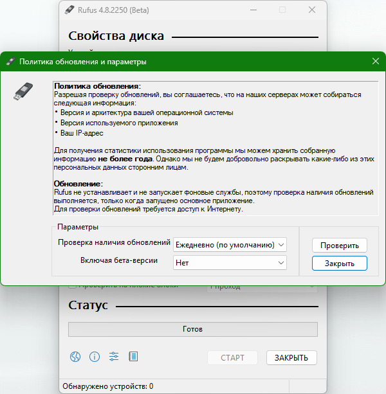The width and height of the screenshot is (386, 394).
Task: Open the About info icon in Rufus
Action: (x=95, y=357)
